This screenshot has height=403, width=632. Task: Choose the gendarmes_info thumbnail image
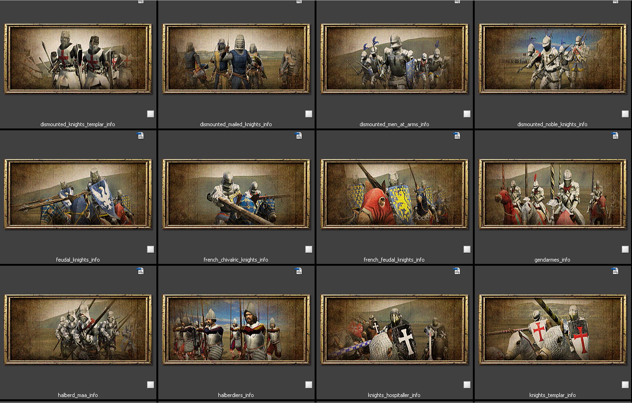[552, 194]
